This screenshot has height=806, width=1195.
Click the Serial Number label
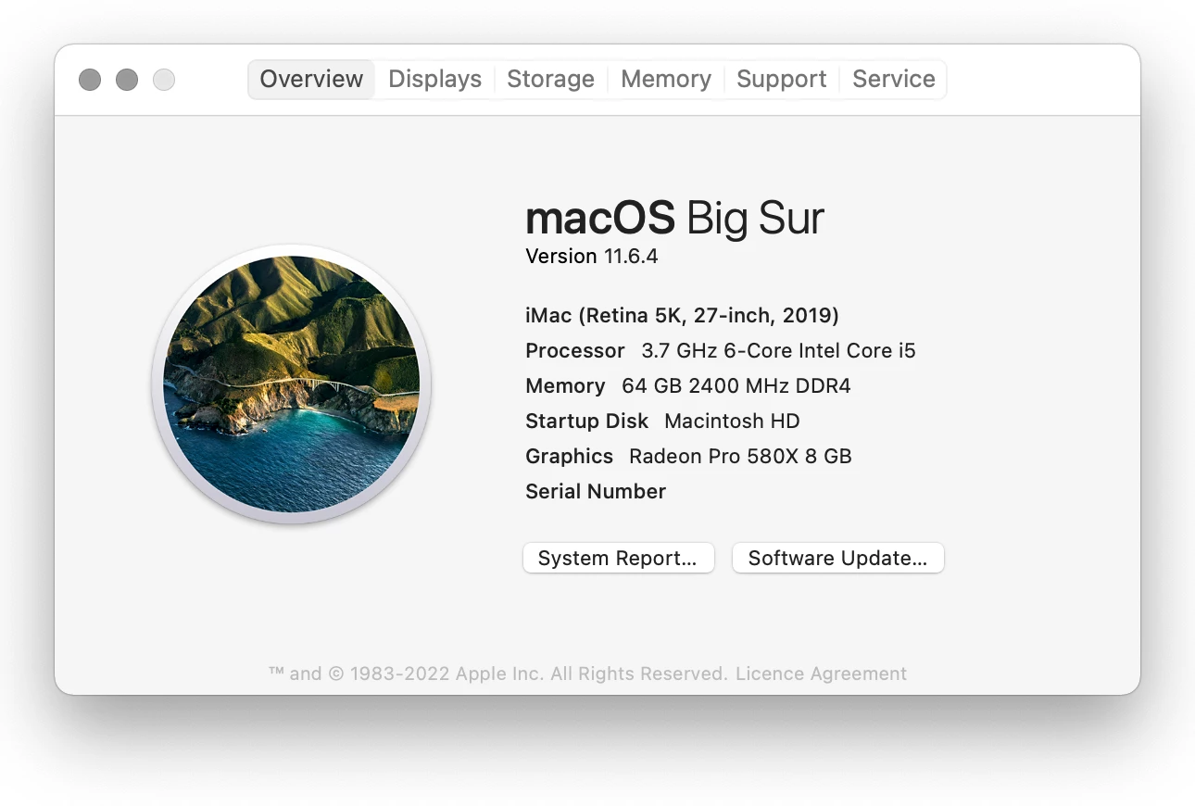596,492
